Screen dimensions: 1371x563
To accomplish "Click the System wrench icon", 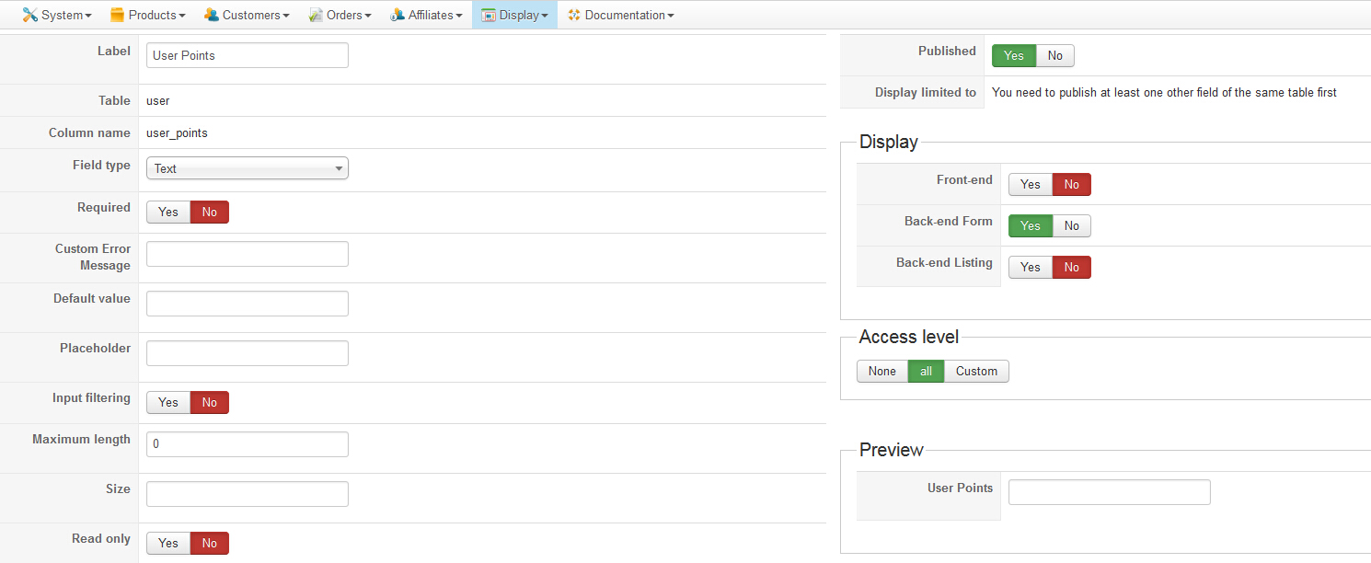I will click(30, 15).
